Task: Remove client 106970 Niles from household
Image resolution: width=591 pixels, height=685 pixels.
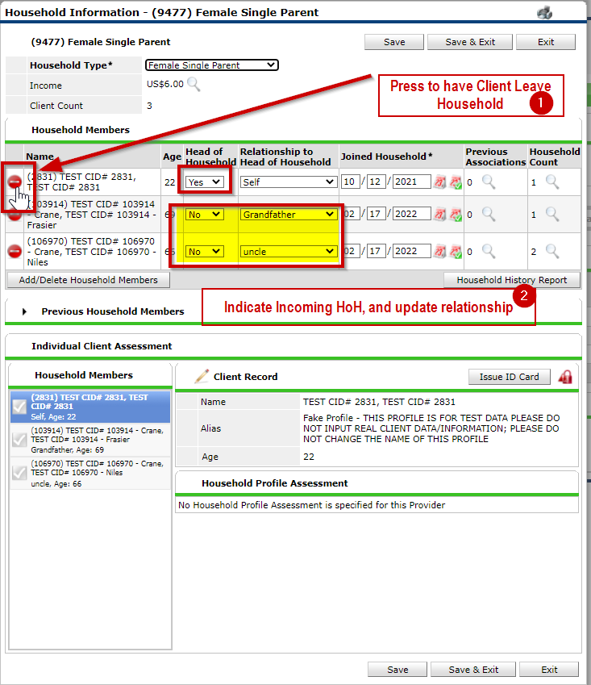Action: pos(15,251)
